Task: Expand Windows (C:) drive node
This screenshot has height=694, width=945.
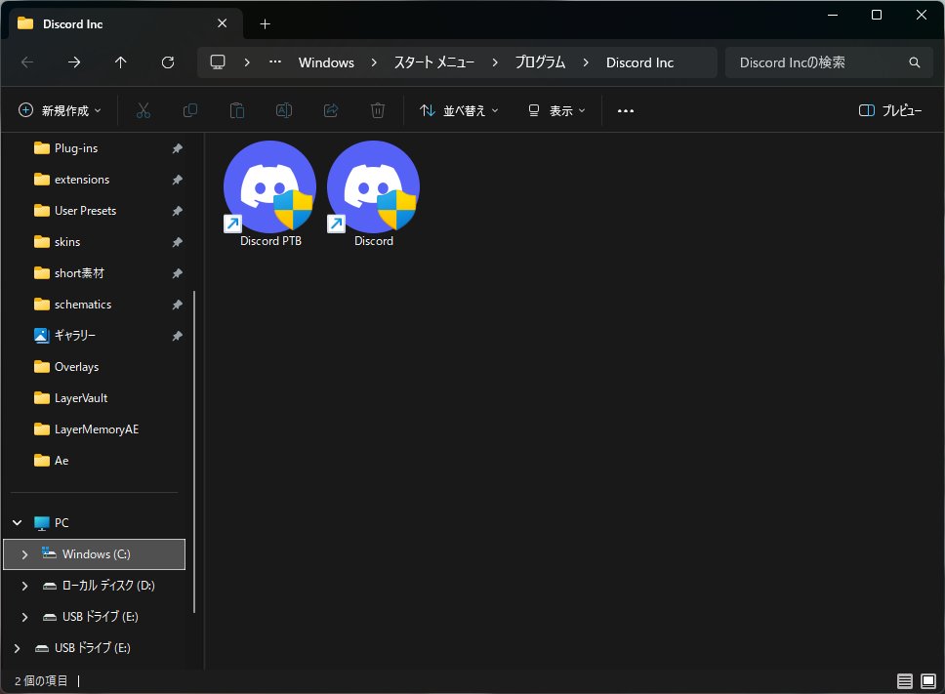Action: [24, 554]
